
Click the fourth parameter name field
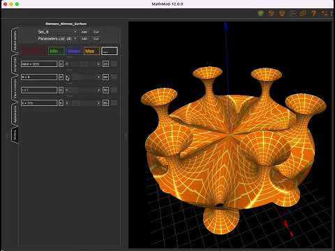tap(39, 103)
